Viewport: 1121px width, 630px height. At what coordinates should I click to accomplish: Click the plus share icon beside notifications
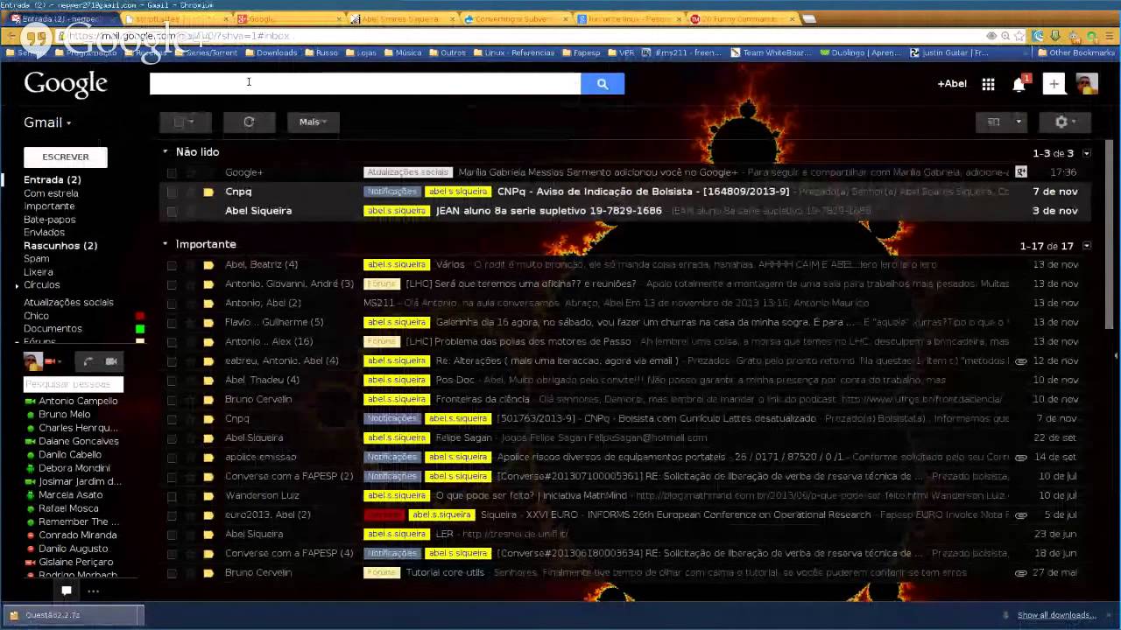[1054, 84]
